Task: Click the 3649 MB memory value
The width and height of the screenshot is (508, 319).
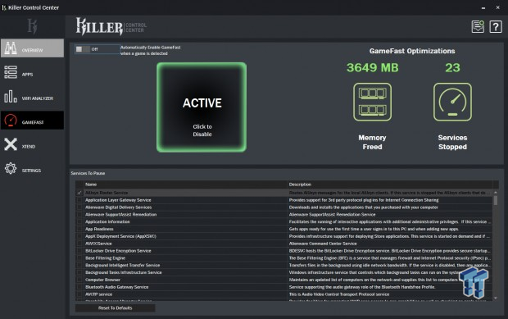Action: (373, 68)
